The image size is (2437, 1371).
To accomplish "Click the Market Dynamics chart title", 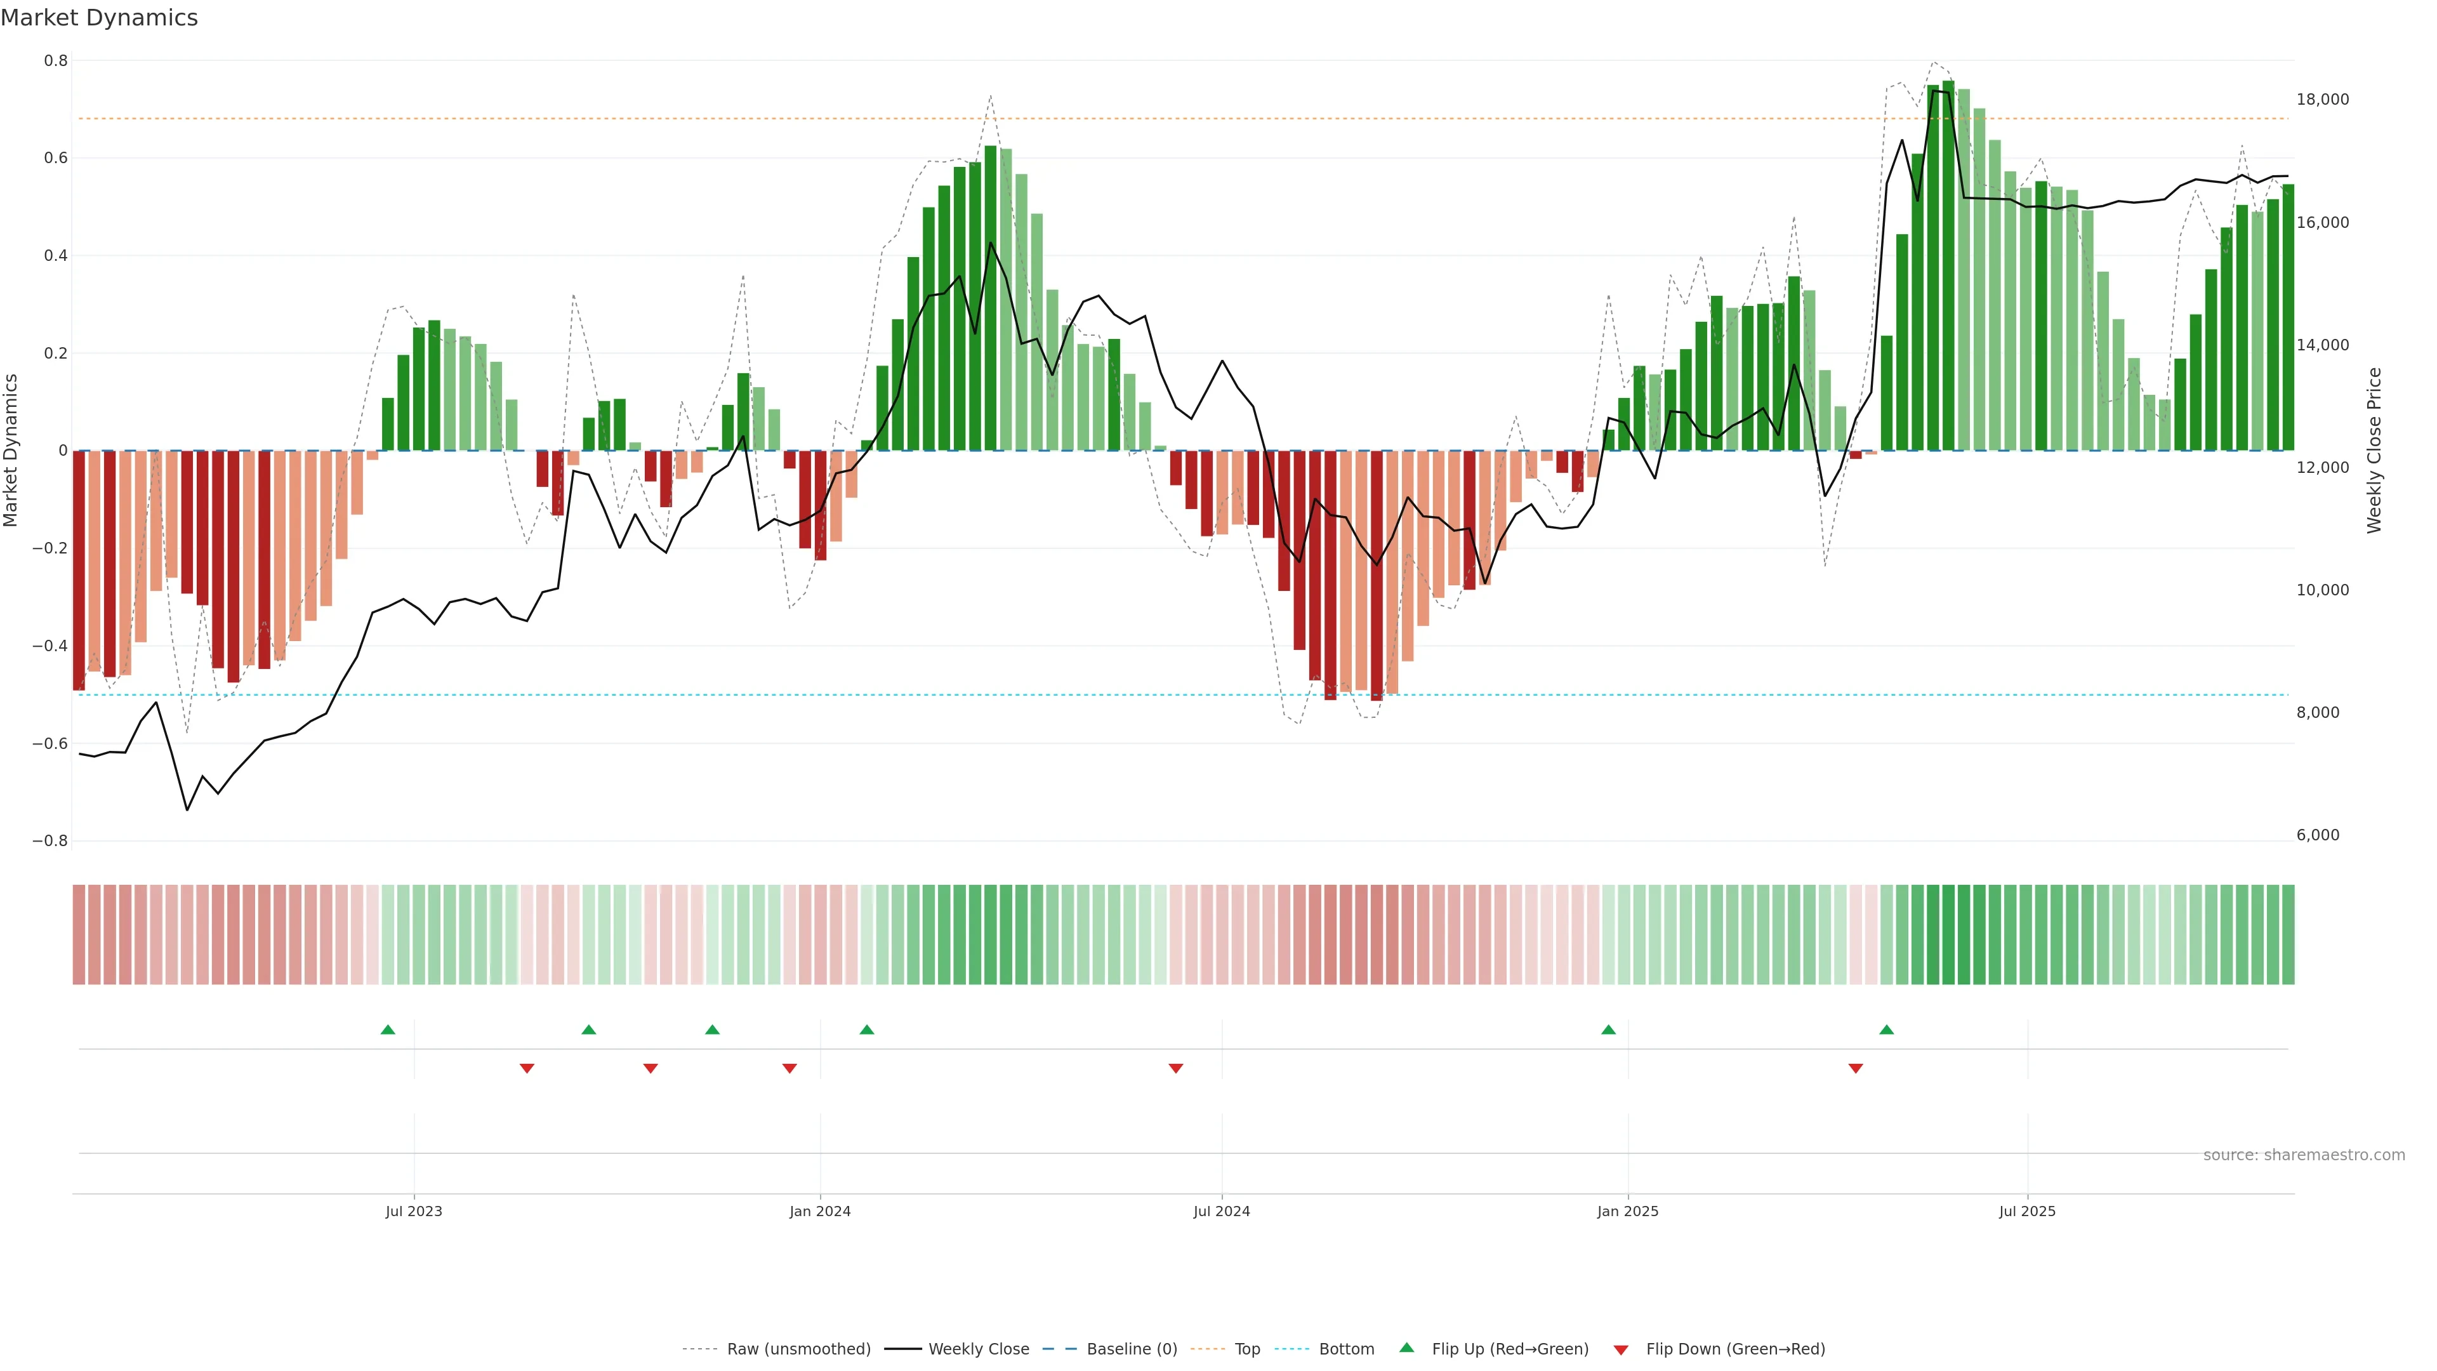I will 100,18.
